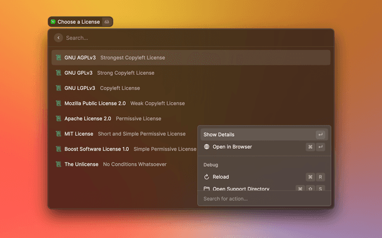
Task: Click the license icon next to GNU GPLv3
Action: (58, 73)
